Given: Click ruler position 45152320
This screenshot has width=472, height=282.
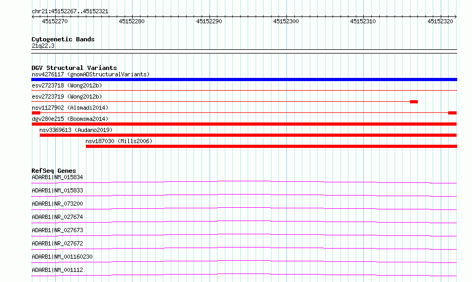Looking at the screenshot, I should click(x=440, y=21).
